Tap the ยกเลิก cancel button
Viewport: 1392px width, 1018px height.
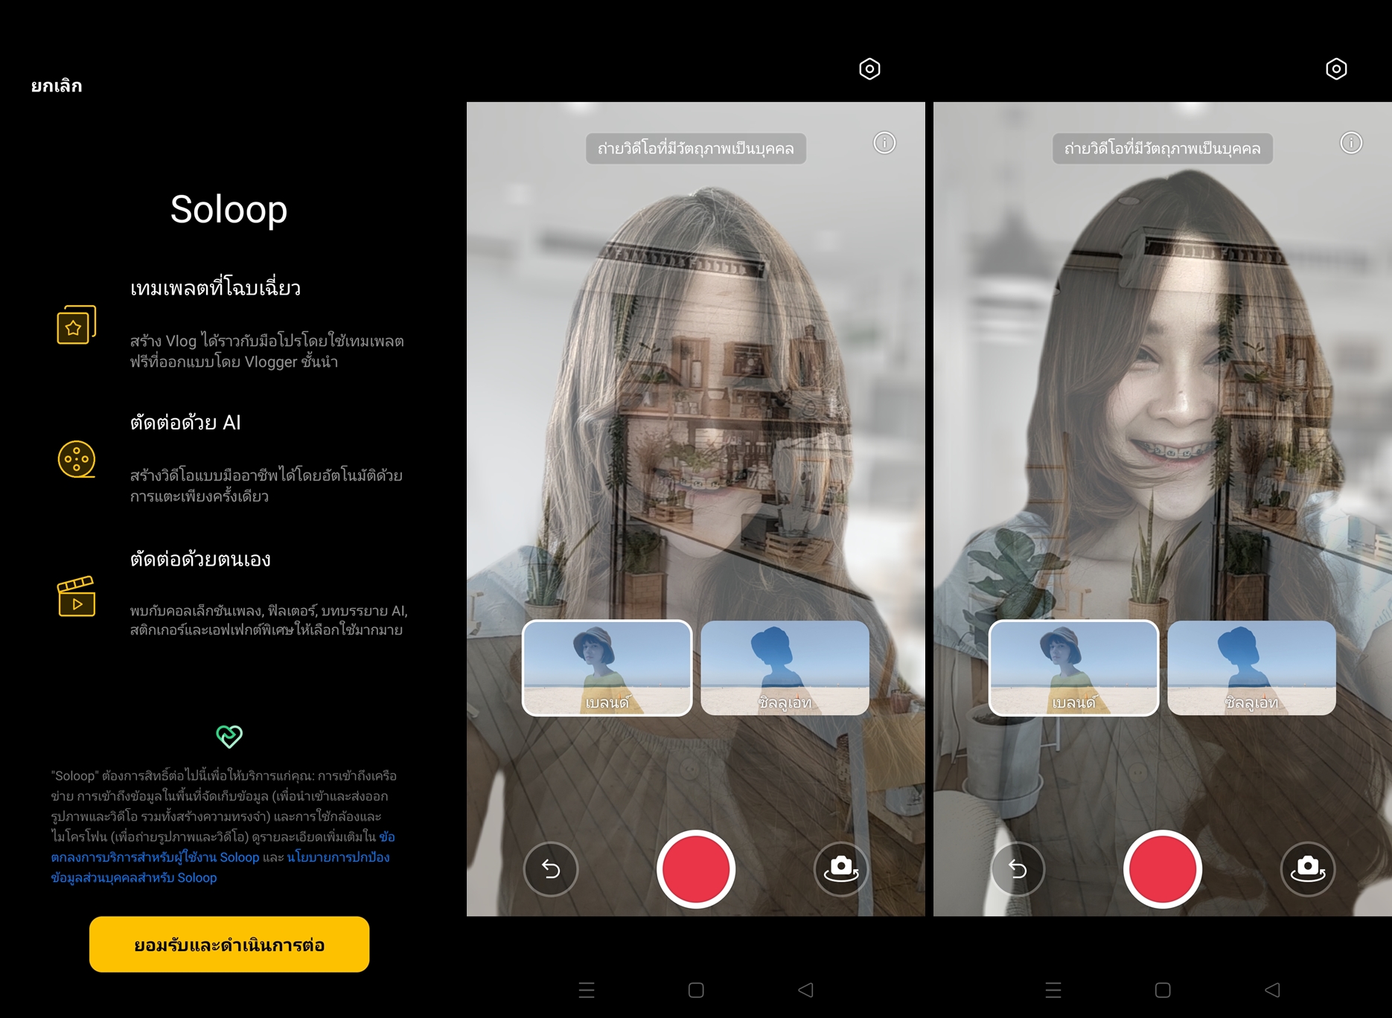[57, 86]
